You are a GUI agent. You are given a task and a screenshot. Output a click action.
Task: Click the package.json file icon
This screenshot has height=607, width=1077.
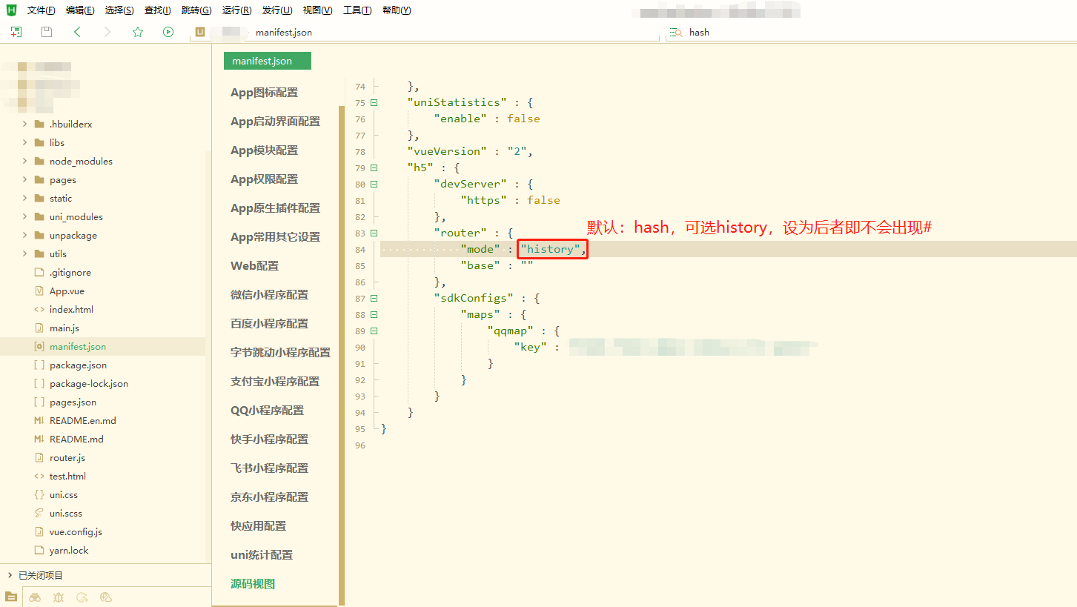point(39,365)
